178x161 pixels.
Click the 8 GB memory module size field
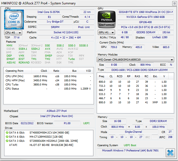click(x=114, y=65)
